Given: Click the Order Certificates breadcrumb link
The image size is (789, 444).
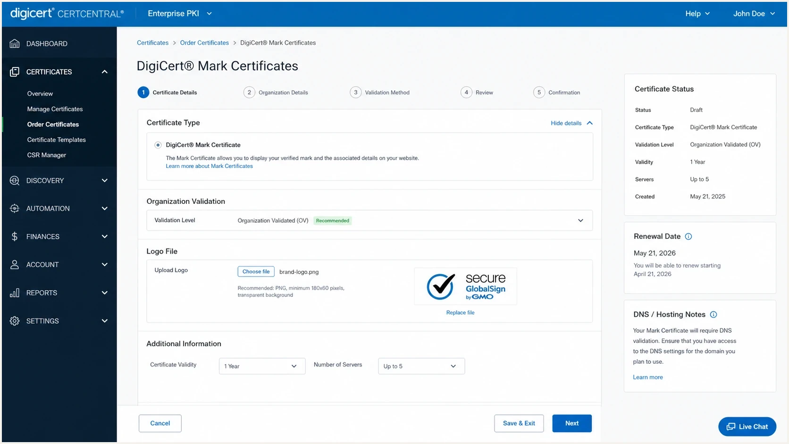Looking at the screenshot, I should point(204,42).
